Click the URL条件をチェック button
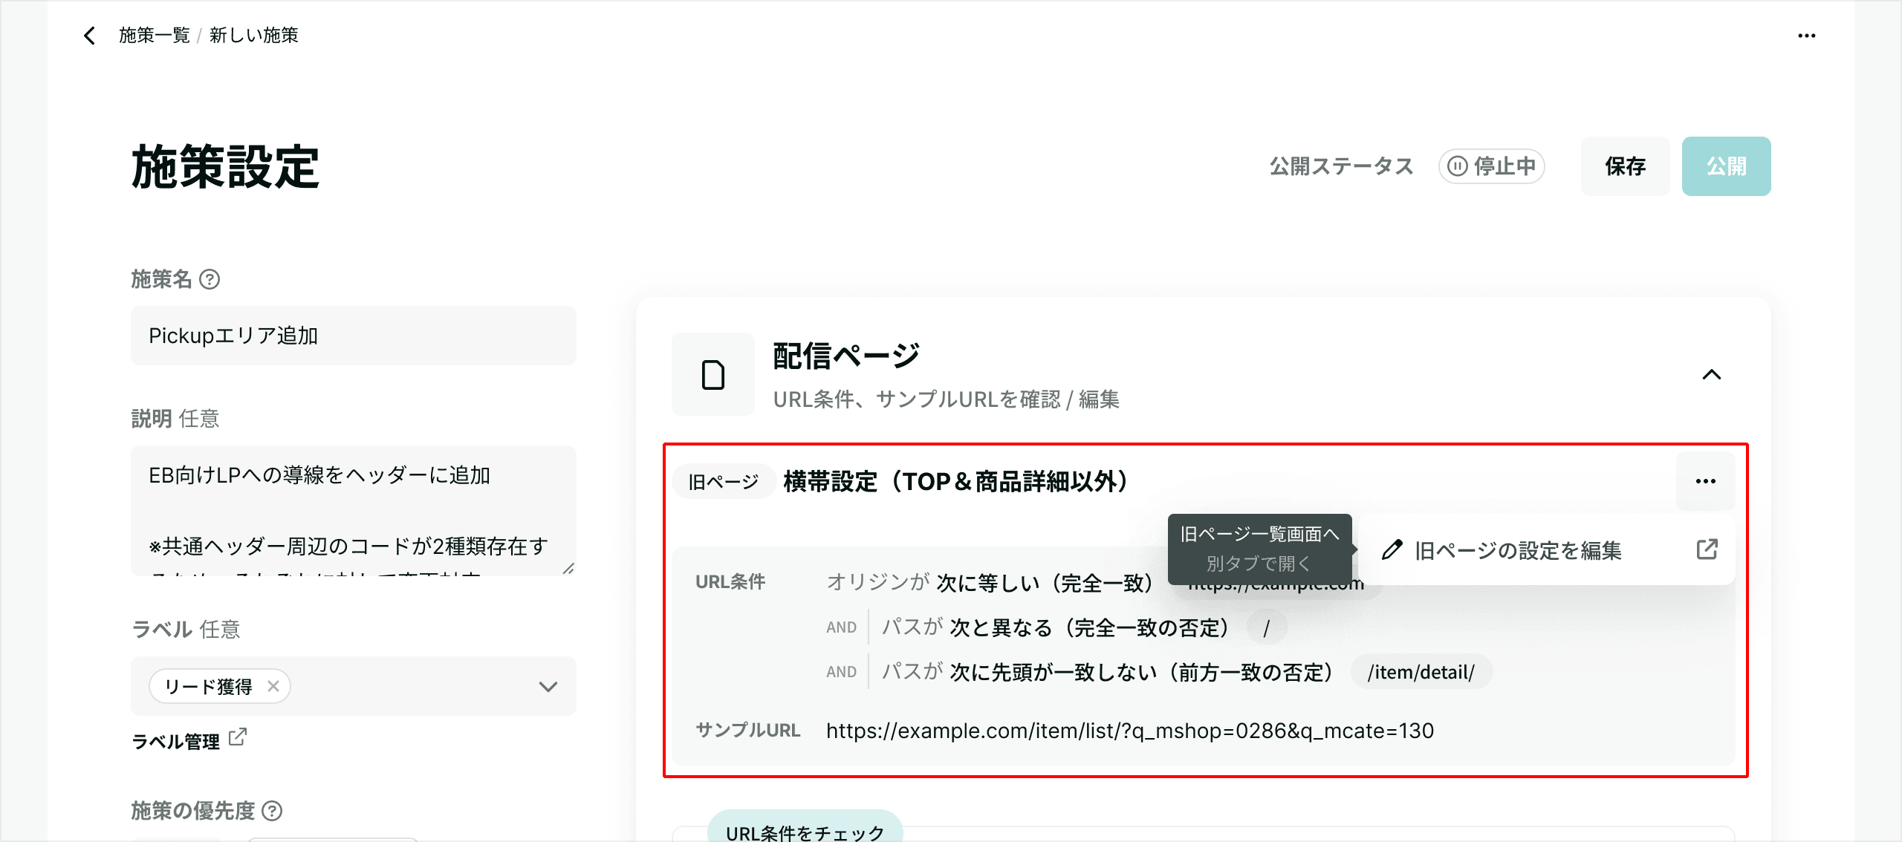The image size is (1902, 842). click(805, 826)
